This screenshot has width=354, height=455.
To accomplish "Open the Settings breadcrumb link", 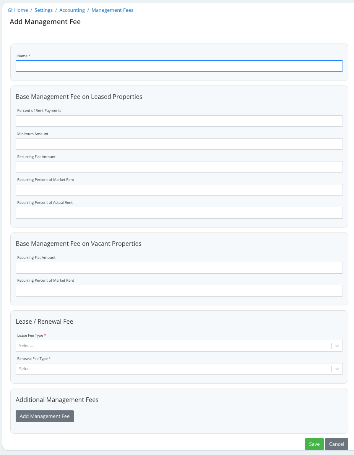I will coord(43,10).
